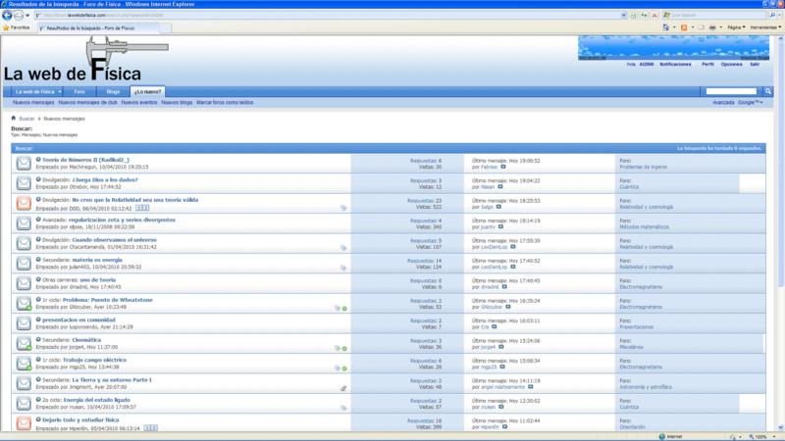Select the Foro tab
The image size is (785, 441).
[79, 91]
